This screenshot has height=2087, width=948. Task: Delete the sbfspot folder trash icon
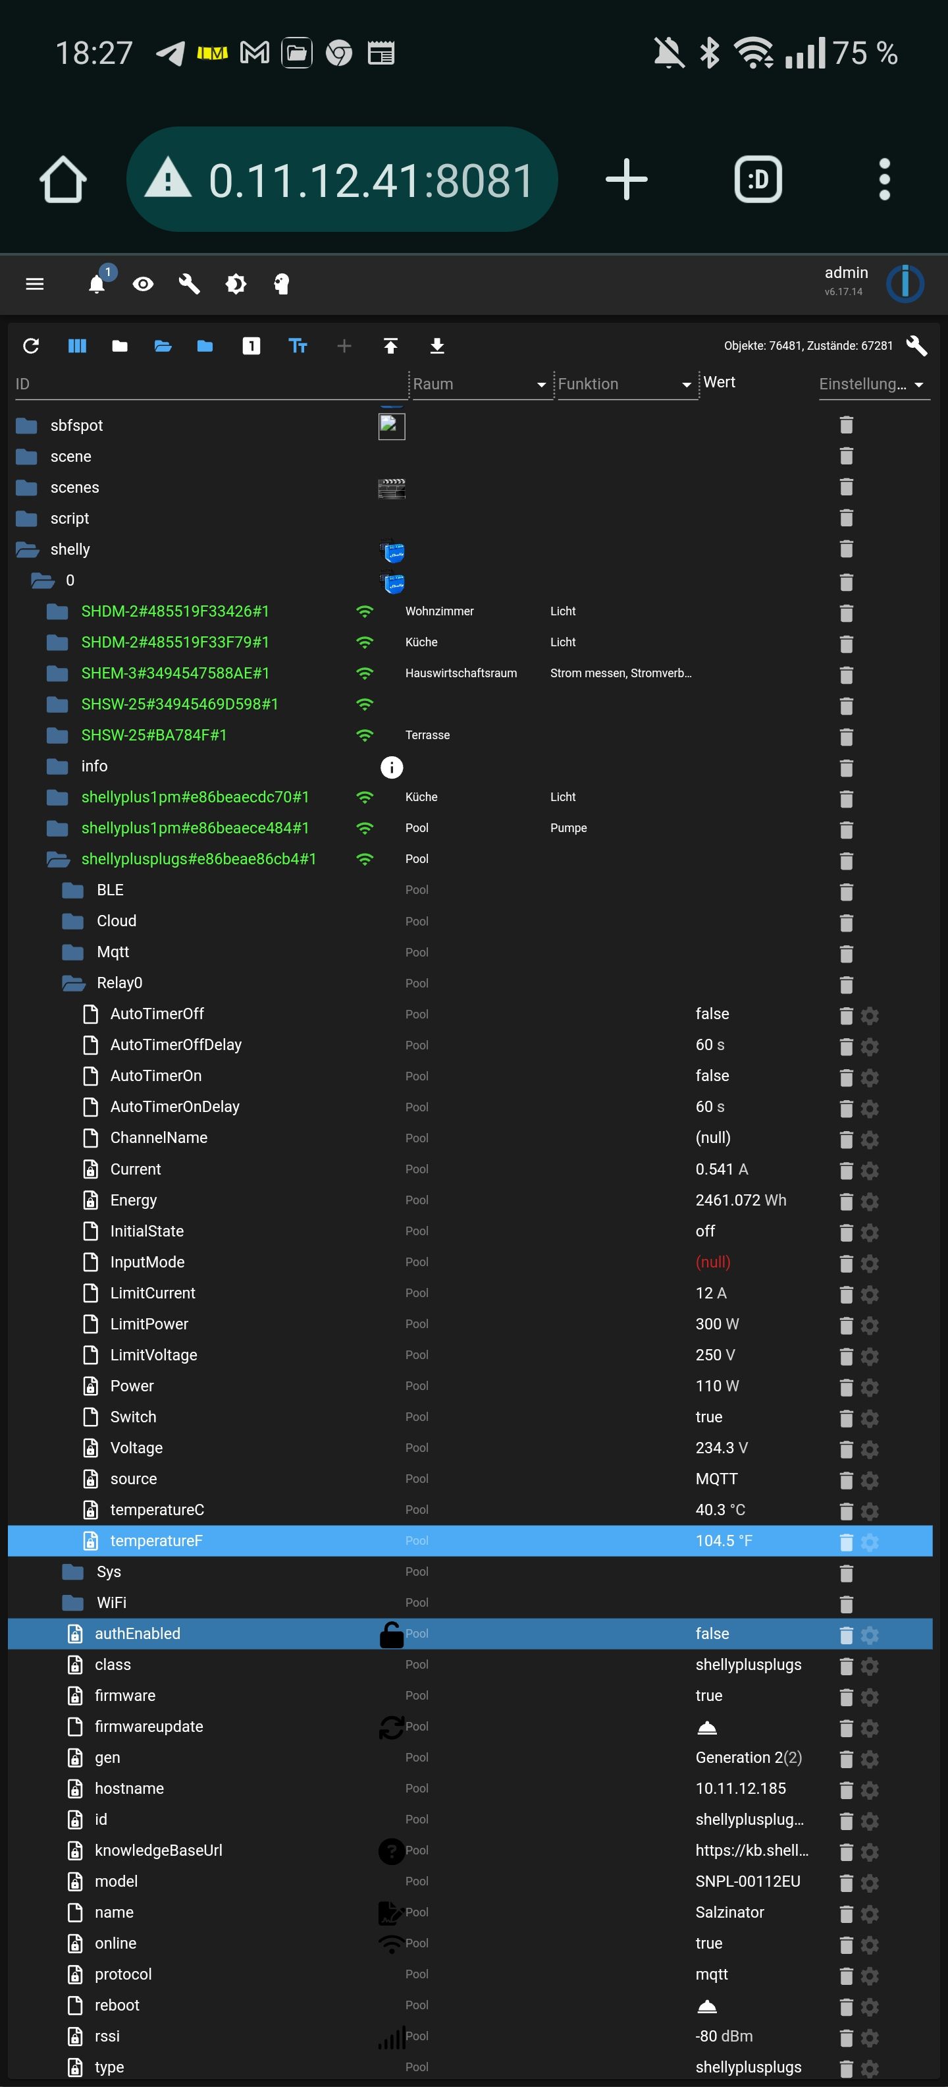pyautogui.click(x=846, y=426)
